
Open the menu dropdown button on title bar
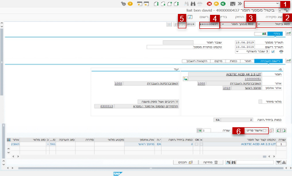pyautogui.click(x=284, y=10)
